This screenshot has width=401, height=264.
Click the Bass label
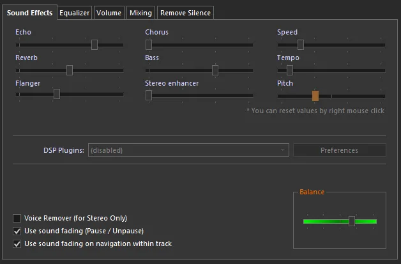point(152,58)
